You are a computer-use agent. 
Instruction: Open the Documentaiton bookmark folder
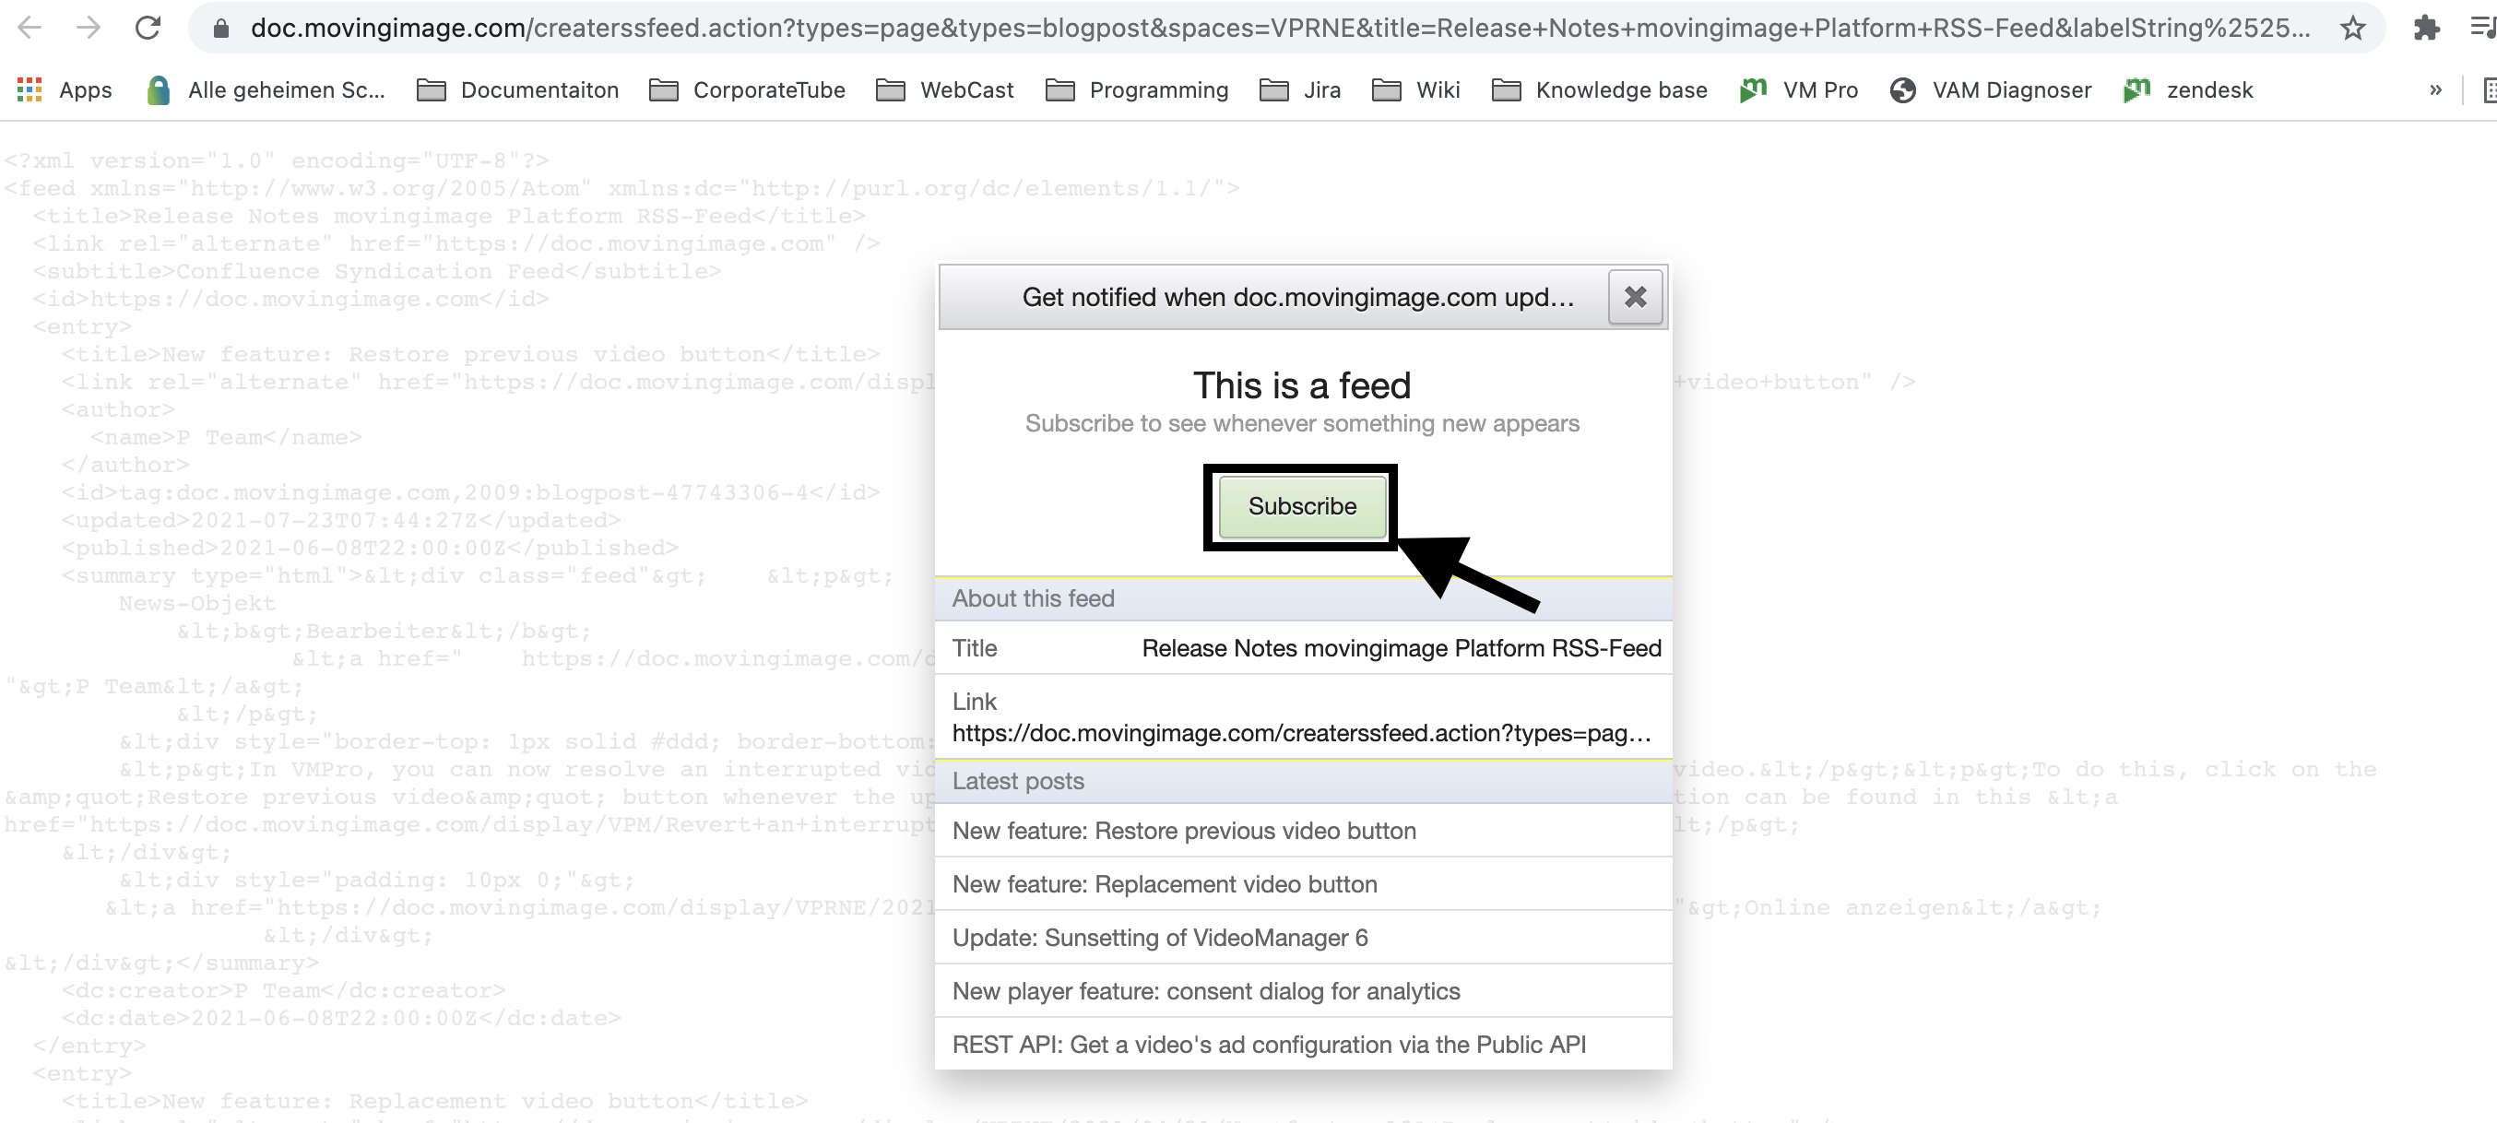coord(517,90)
